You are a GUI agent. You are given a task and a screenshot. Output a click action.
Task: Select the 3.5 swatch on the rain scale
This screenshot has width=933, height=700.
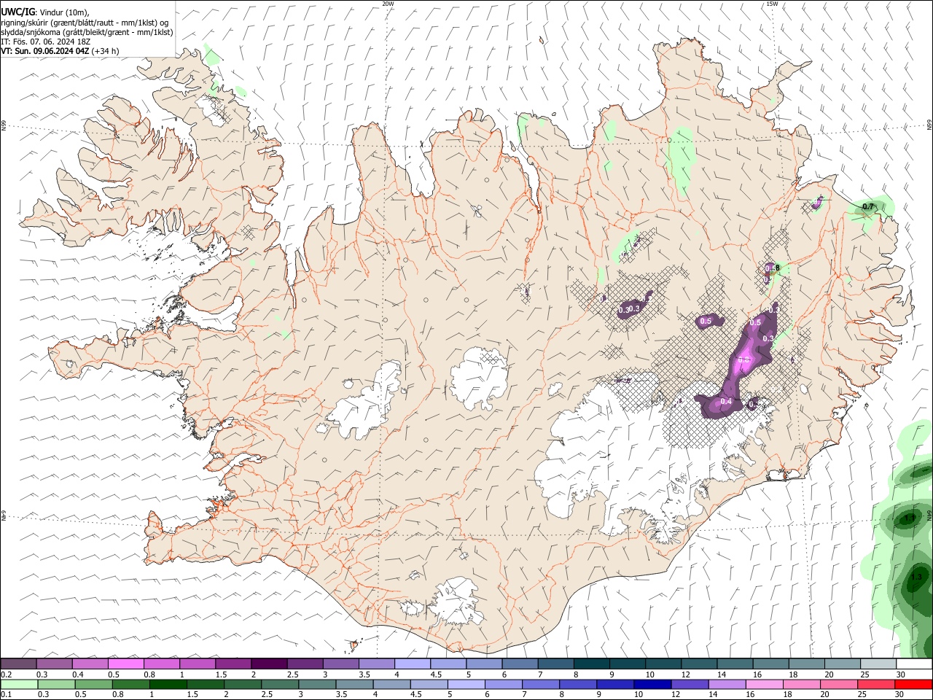point(354,684)
